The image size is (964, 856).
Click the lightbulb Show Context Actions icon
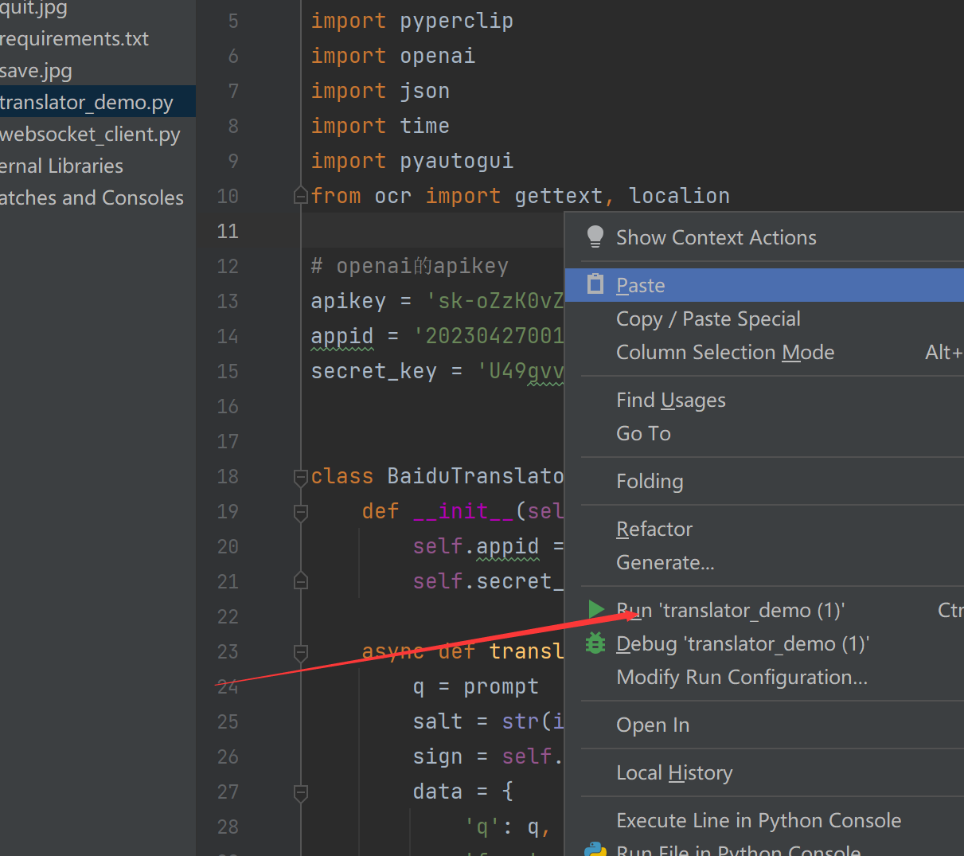click(595, 236)
